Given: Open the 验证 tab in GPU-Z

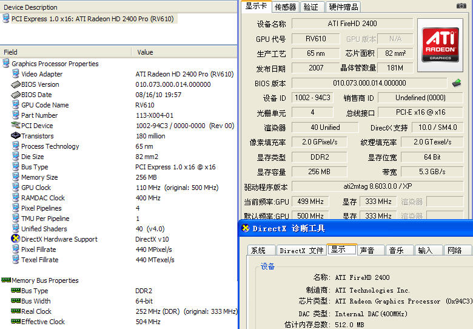Looking at the screenshot, I should pos(312,7).
